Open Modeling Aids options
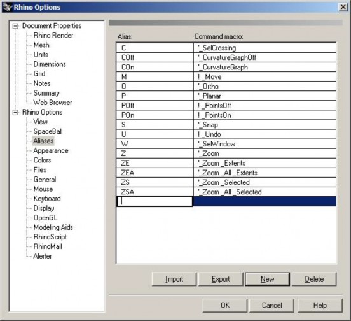 pyautogui.click(x=53, y=227)
